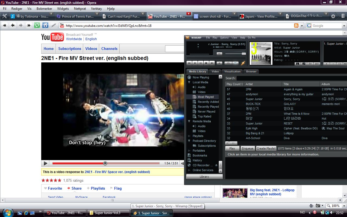The height and width of the screenshot is (217, 347).
Task: Play the YouTube video
Action: point(46,163)
